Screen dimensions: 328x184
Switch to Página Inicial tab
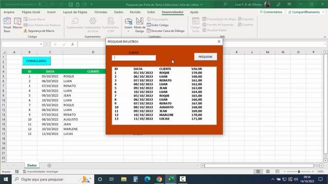[x=31, y=12]
